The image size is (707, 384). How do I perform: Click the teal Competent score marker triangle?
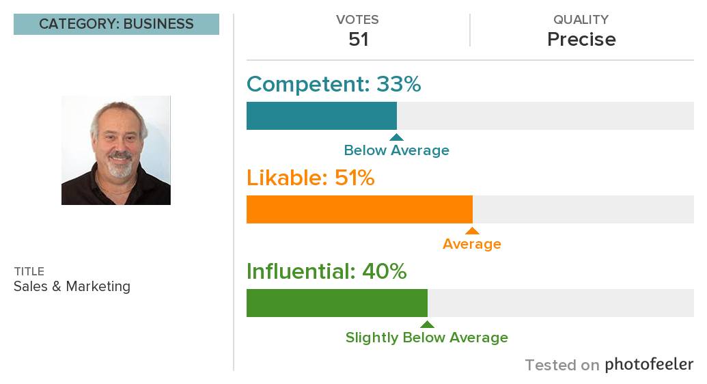click(x=396, y=137)
